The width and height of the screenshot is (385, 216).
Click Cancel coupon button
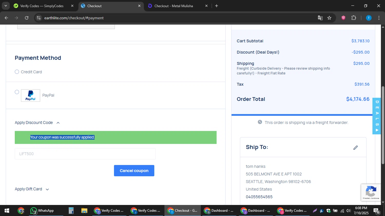pyautogui.click(x=134, y=171)
